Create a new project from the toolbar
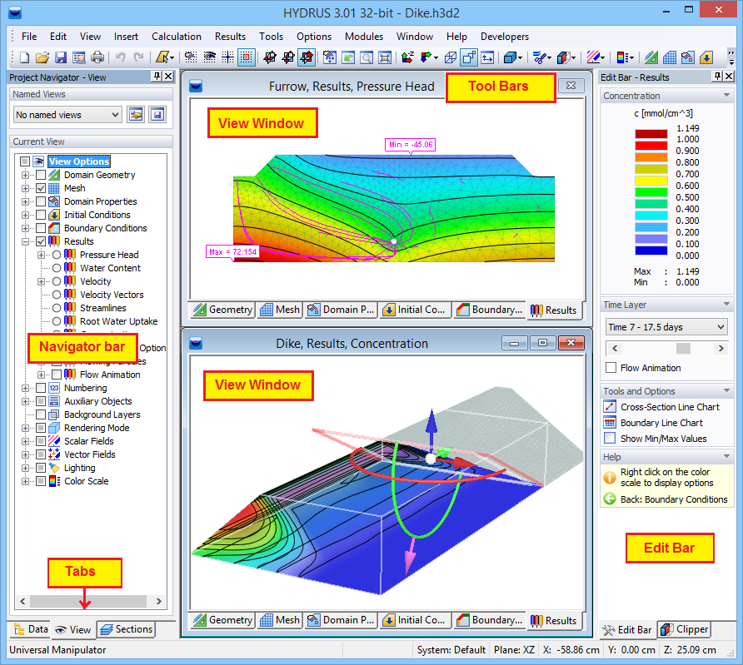Image resolution: width=743 pixels, height=665 pixels. point(24,57)
